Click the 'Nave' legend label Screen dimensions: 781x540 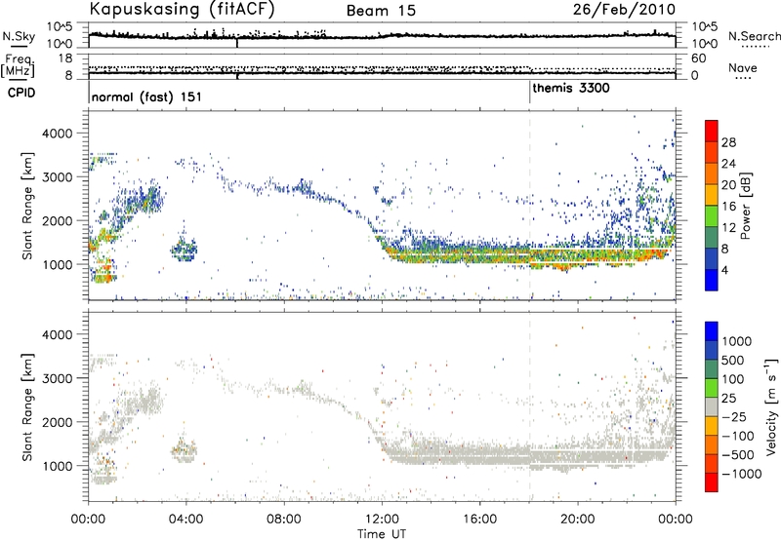click(743, 67)
